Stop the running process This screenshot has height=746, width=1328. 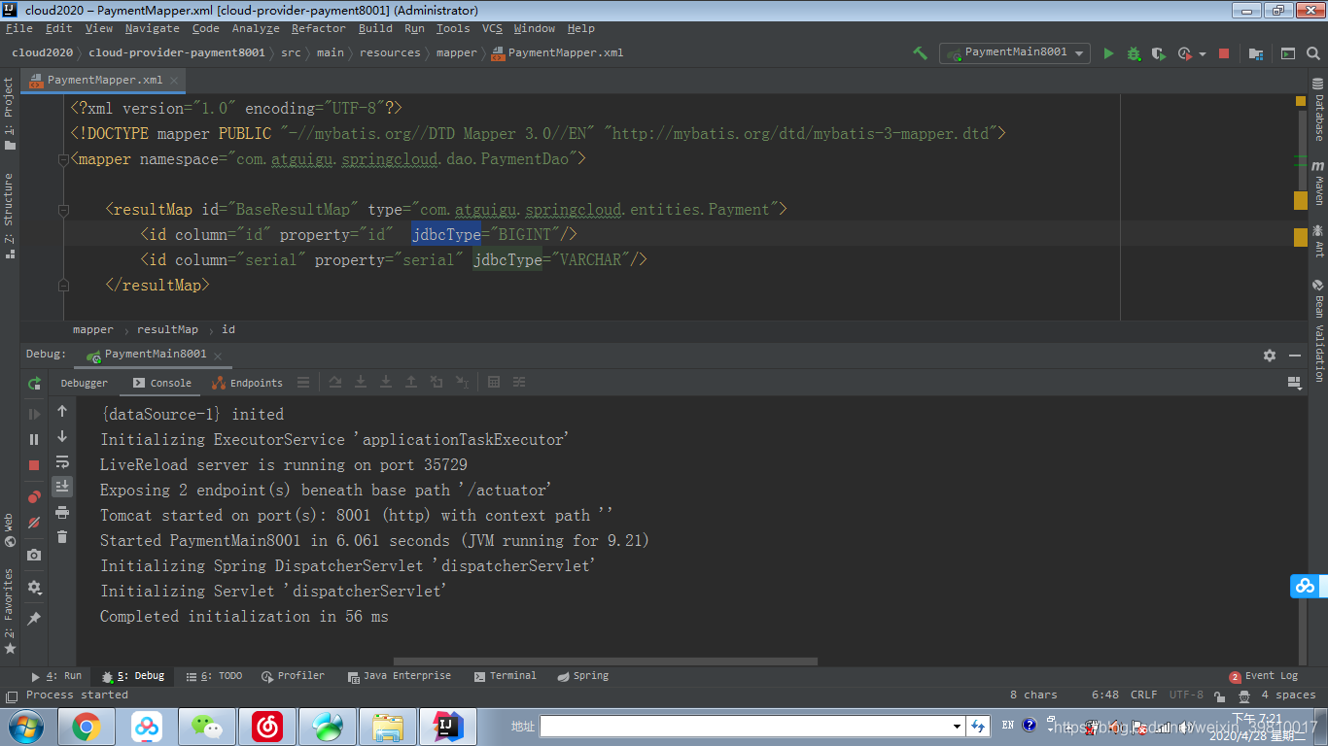point(33,465)
